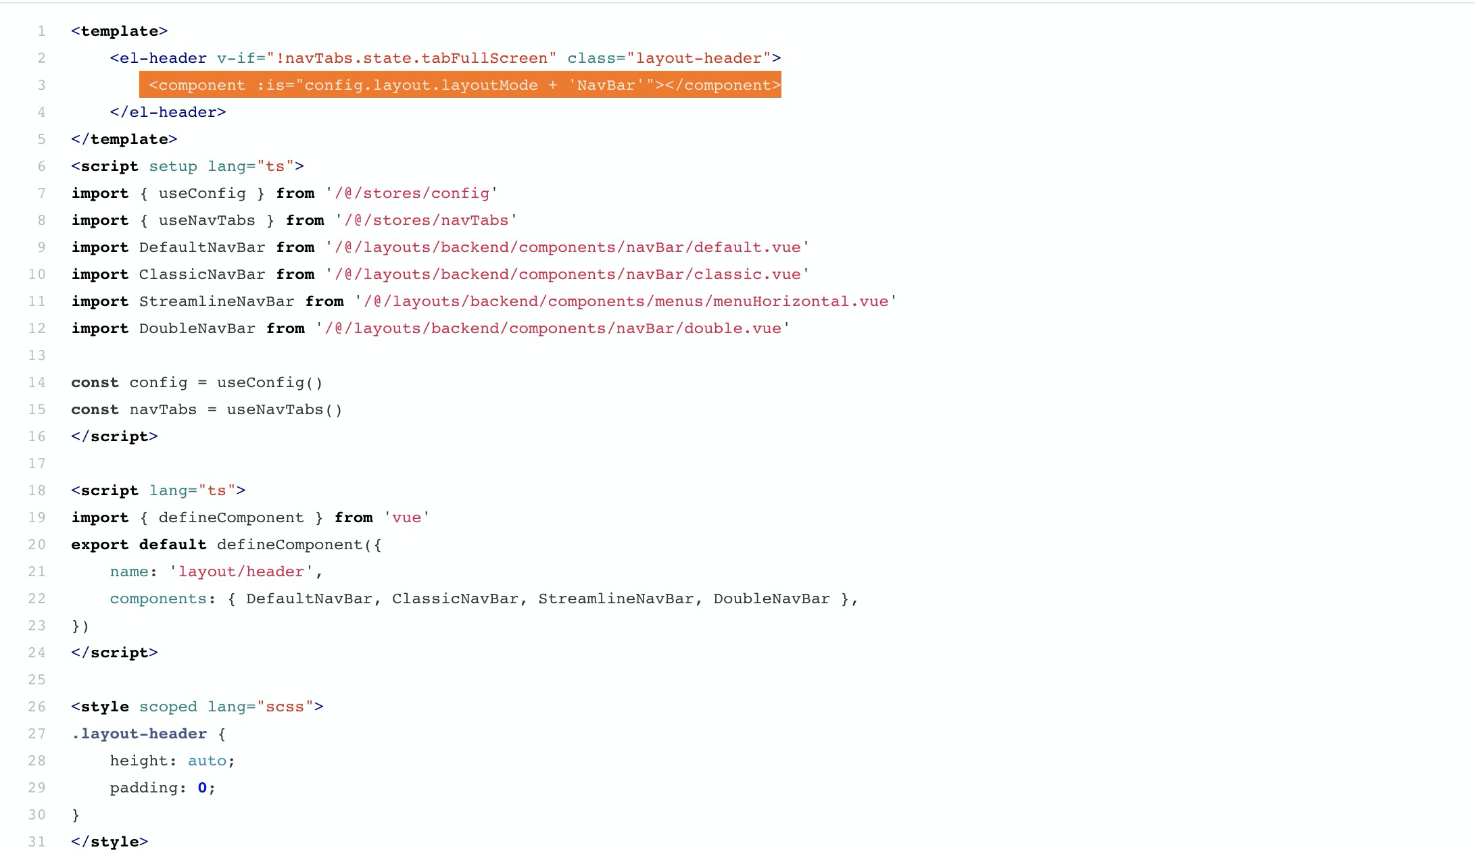Screen dimensions: 1475x862
Task: Click 'layout/header' name string
Action: click(x=241, y=572)
